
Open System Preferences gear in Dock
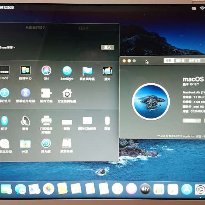click(200, 189)
